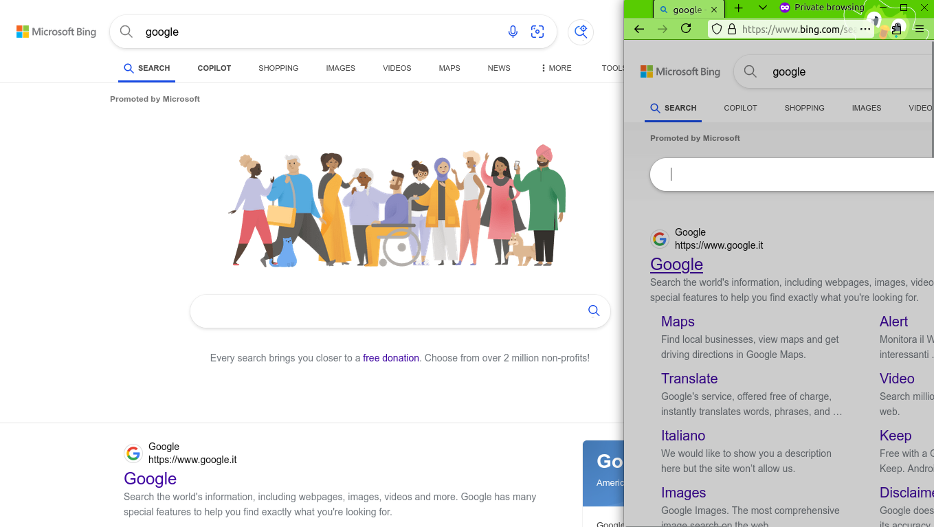Screen dimensions: 934x527
Task: Open the Keep sitelink in the private window
Action: click(896, 436)
